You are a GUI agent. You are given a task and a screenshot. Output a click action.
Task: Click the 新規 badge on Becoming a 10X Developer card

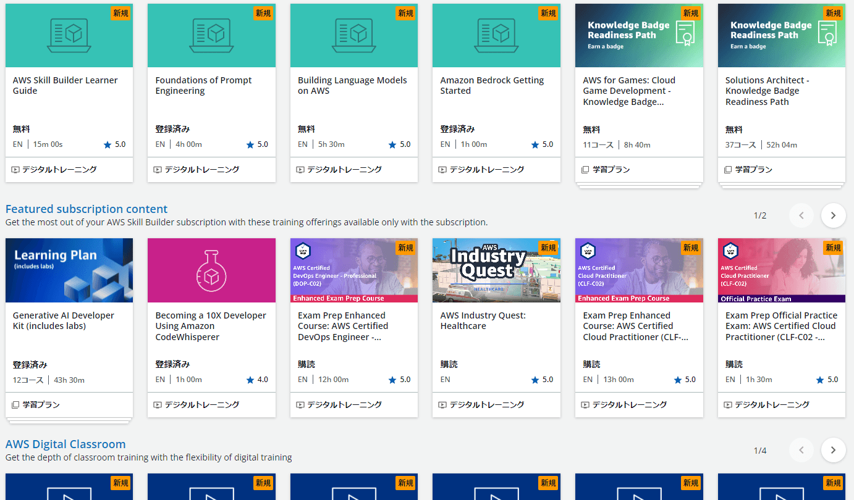pos(263,248)
